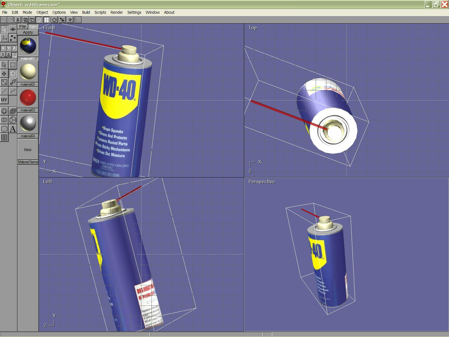
Task: Choose the UV texture tool
Action: pos(4,100)
